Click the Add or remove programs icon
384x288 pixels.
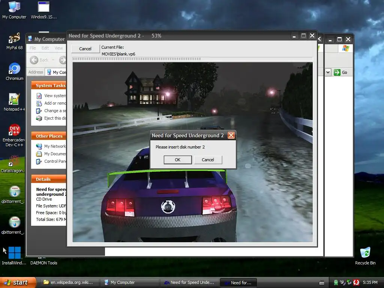[x=39, y=103]
